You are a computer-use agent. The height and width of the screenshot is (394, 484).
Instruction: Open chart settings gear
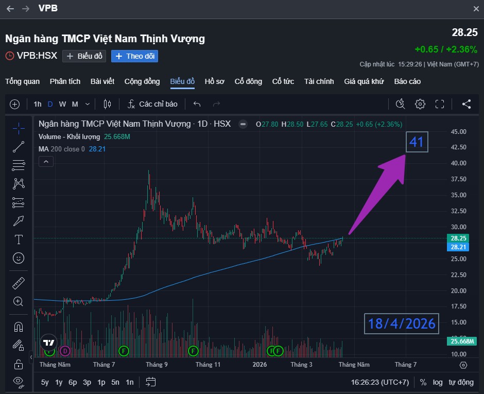pos(420,105)
